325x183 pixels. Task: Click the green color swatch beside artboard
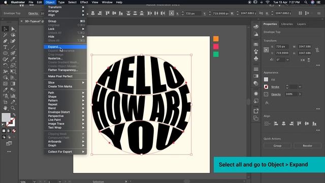click(216, 54)
